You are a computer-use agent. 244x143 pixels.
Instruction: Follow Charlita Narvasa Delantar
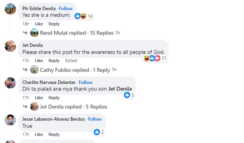tap(86, 82)
